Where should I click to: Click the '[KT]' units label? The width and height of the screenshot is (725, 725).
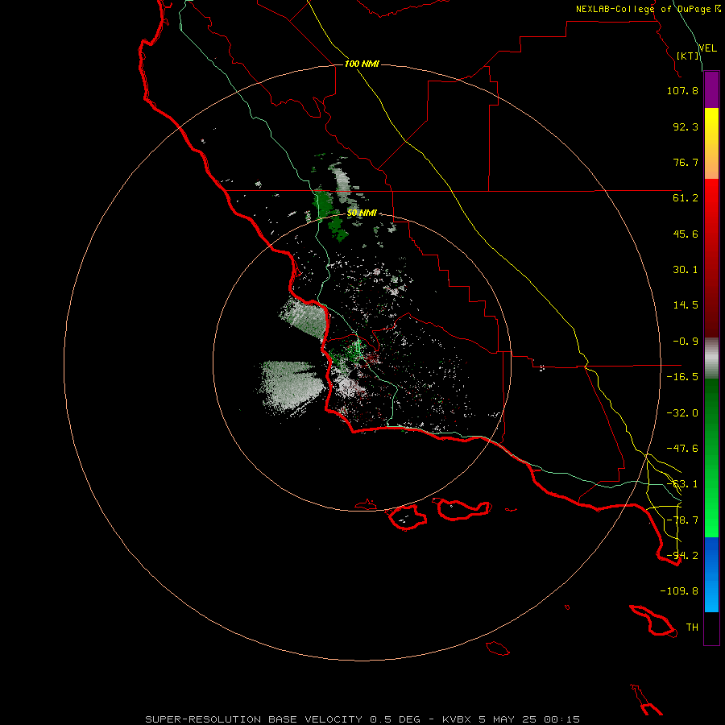tap(688, 56)
